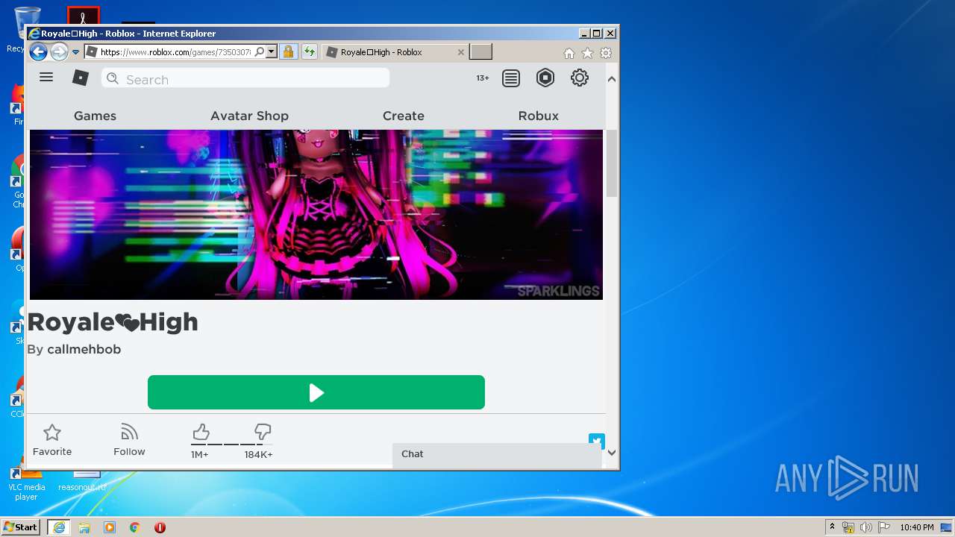View security report lock icon
The image size is (955, 537).
click(288, 51)
